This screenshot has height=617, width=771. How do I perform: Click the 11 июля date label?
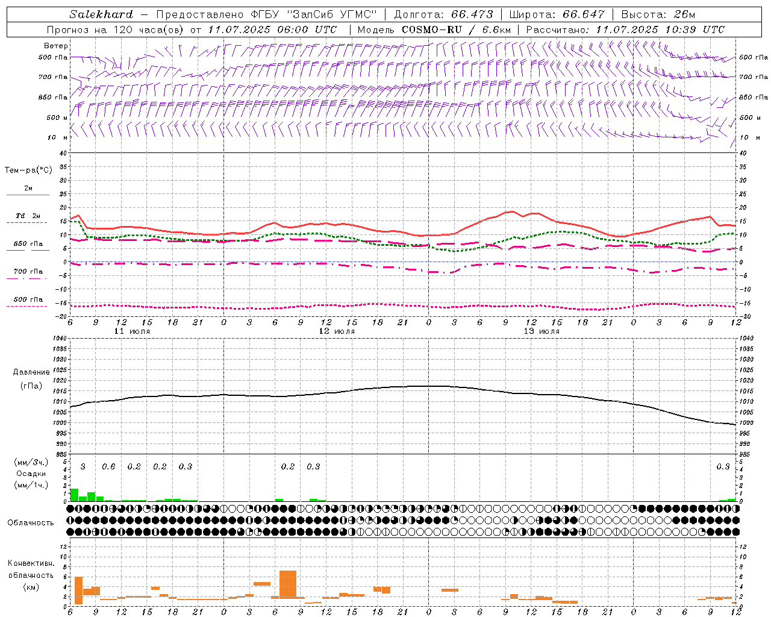point(132,331)
